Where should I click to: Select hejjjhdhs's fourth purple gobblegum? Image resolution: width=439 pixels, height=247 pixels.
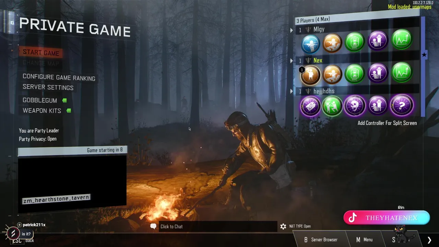coord(378,105)
